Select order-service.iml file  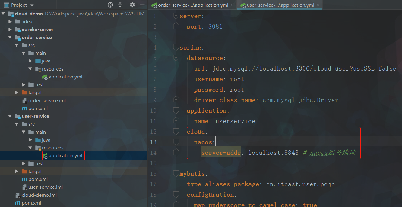coord(47,101)
